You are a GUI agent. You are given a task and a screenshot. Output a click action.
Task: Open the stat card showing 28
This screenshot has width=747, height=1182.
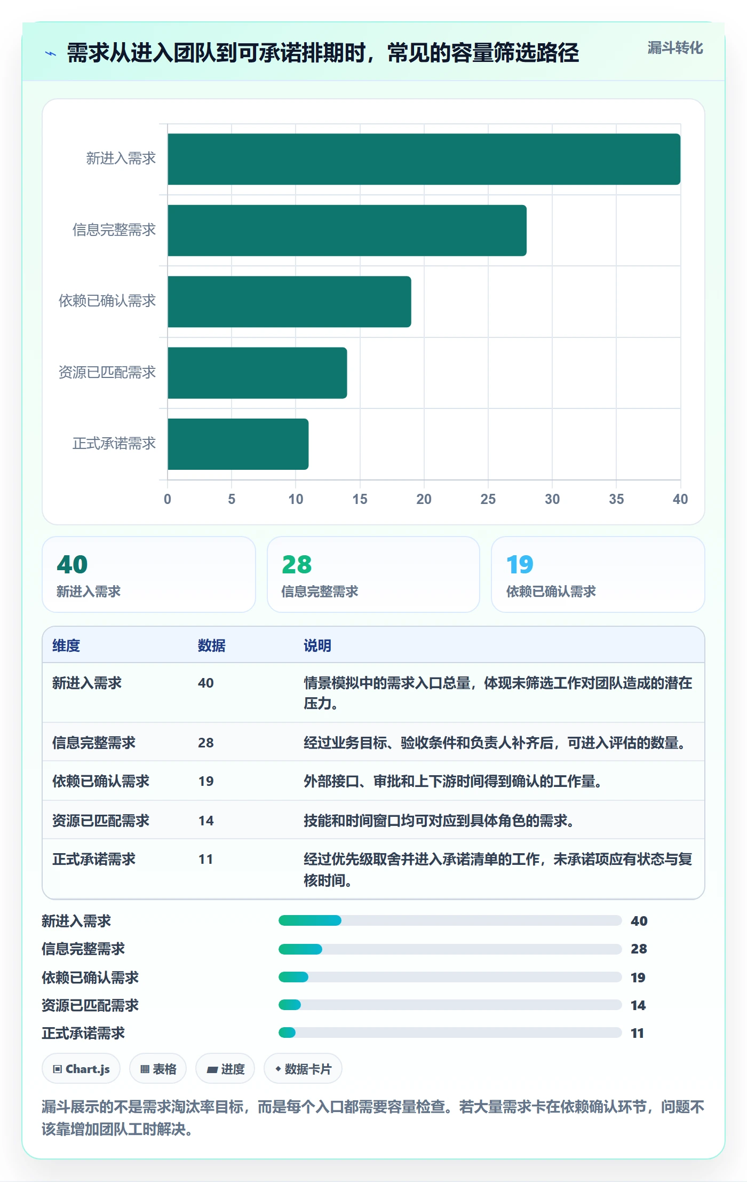point(373,574)
